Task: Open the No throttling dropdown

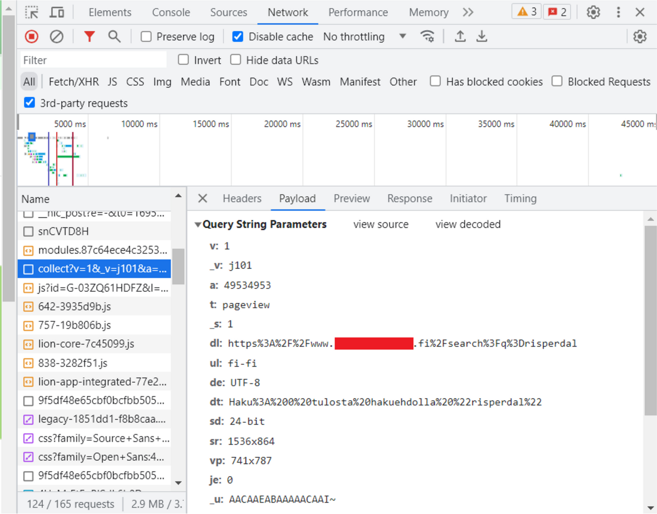Action: [364, 37]
